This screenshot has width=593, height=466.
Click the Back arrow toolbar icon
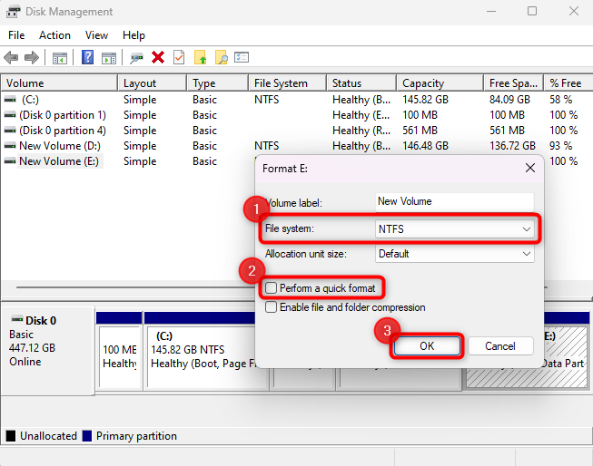[12, 57]
